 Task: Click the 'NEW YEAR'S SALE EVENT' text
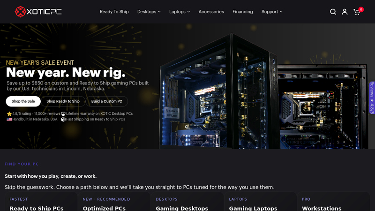coord(40,63)
